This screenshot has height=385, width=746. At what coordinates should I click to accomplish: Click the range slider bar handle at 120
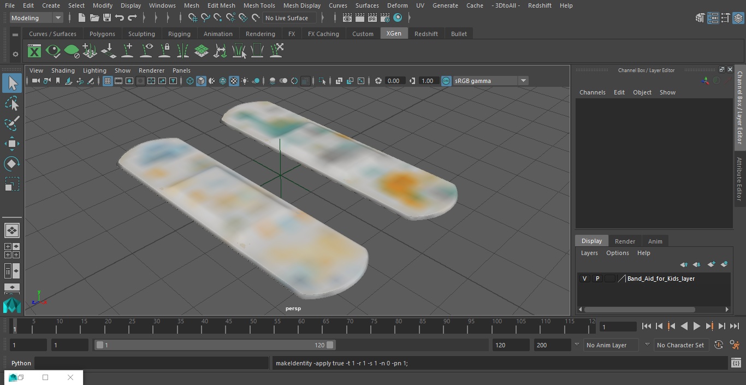pos(330,345)
